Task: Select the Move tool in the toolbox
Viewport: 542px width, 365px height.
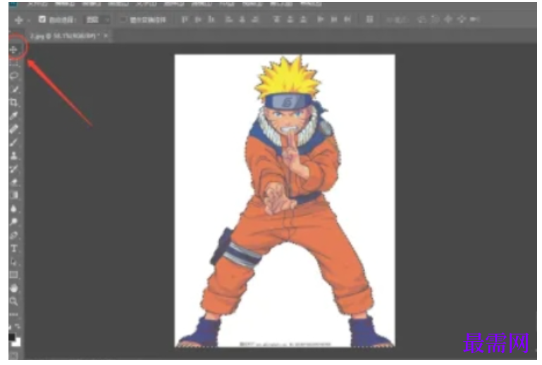Action: pos(13,50)
